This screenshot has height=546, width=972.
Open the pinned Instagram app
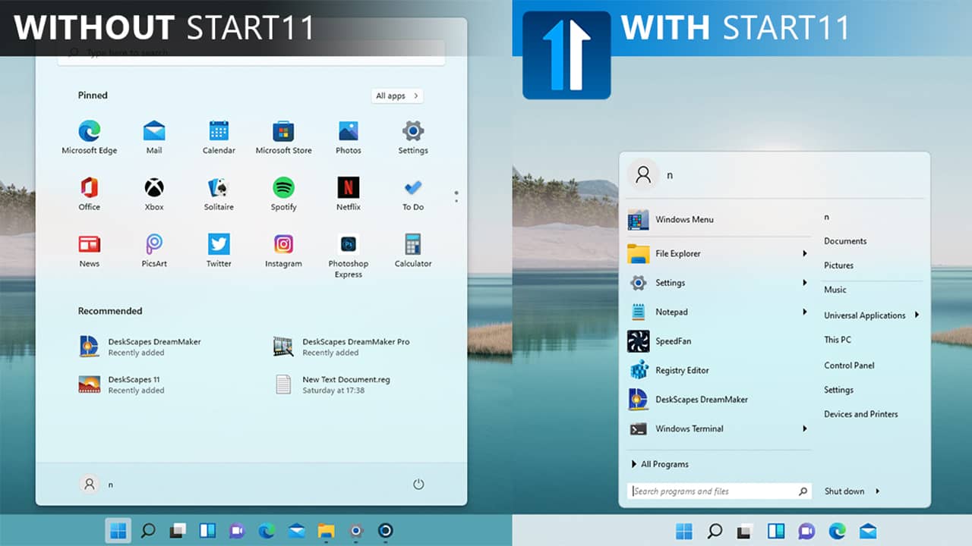[x=283, y=250]
